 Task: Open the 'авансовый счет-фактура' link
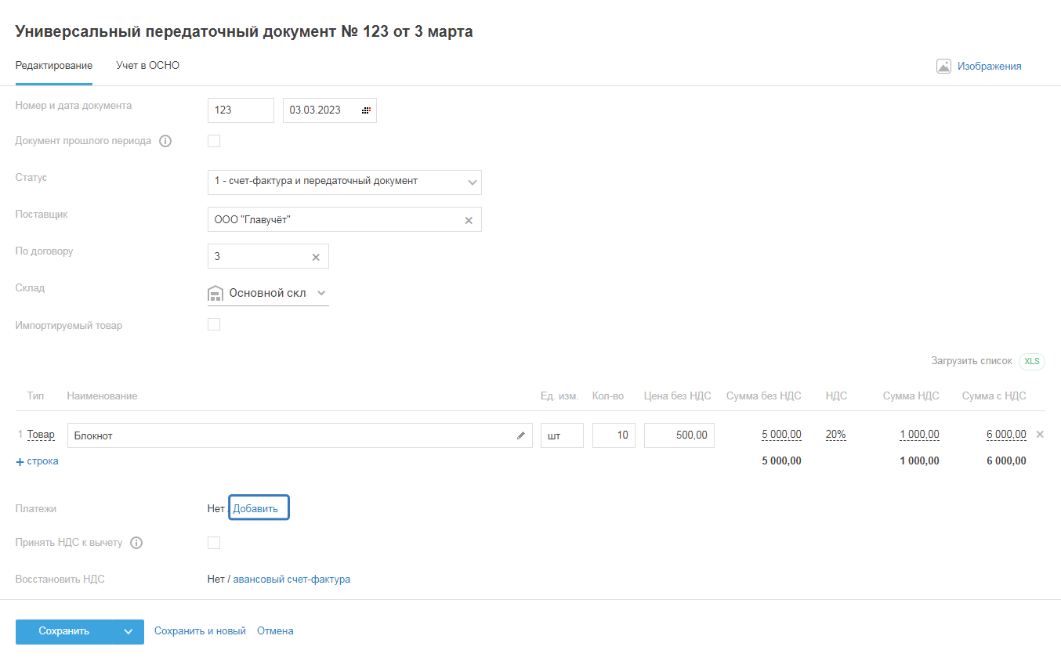[x=292, y=580]
